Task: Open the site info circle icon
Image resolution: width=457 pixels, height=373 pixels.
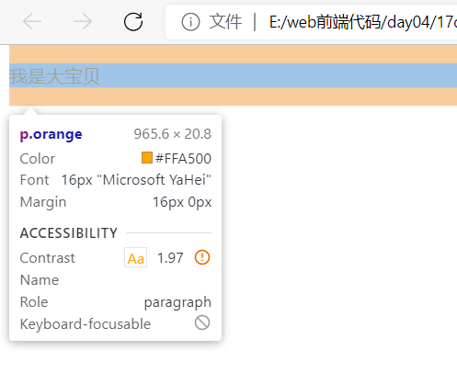Action: pos(190,22)
